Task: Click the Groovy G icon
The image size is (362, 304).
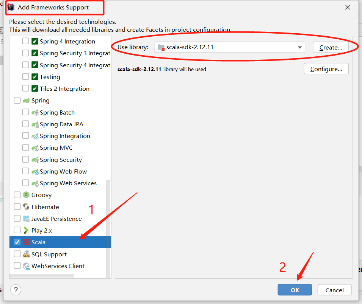Action: click(26, 195)
